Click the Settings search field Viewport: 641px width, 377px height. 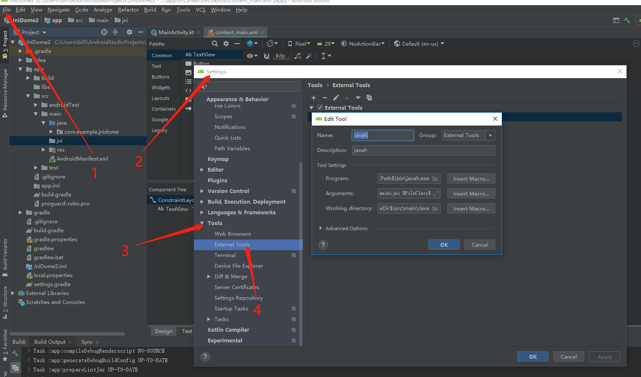coord(248,87)
